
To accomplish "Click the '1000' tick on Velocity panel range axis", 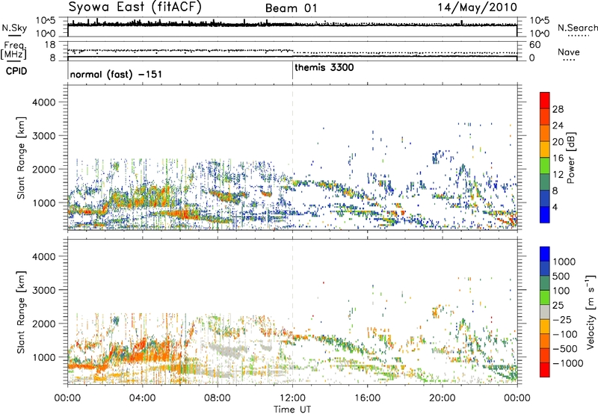I will [43, 357].
